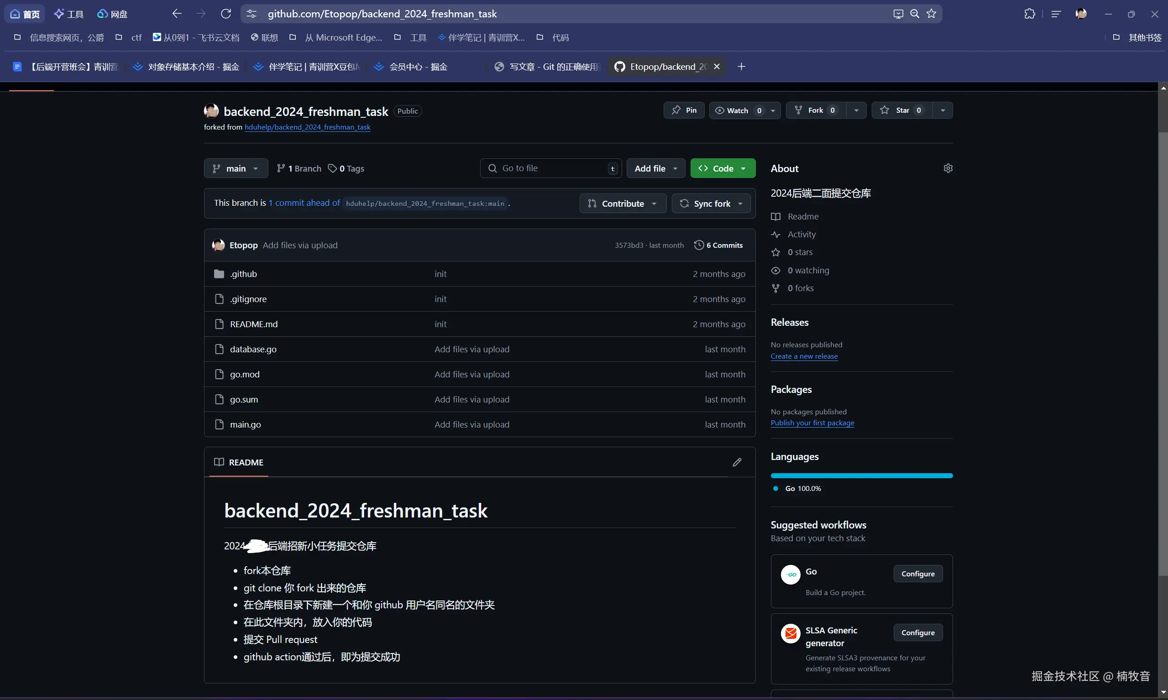
Task: Expand Watch notification options arrow
Action: [x=773, y=110]
